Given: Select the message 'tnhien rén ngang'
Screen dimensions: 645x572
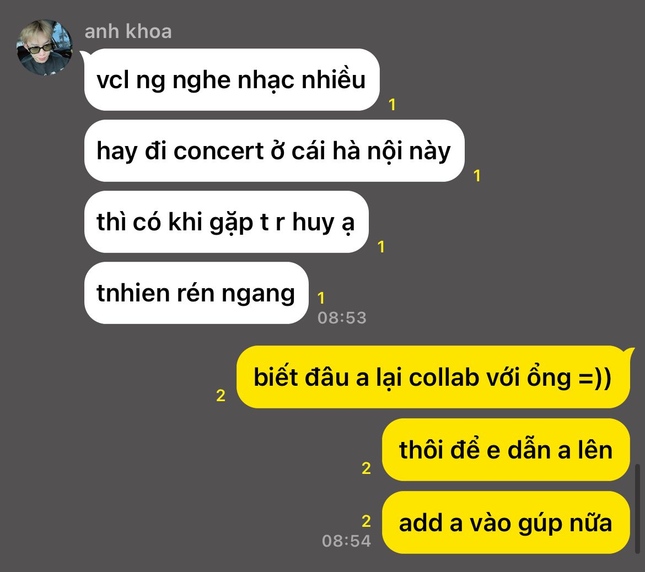Looking at the screenshot, I should coord(196,293).
